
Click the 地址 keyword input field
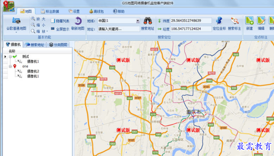point(119,29)
